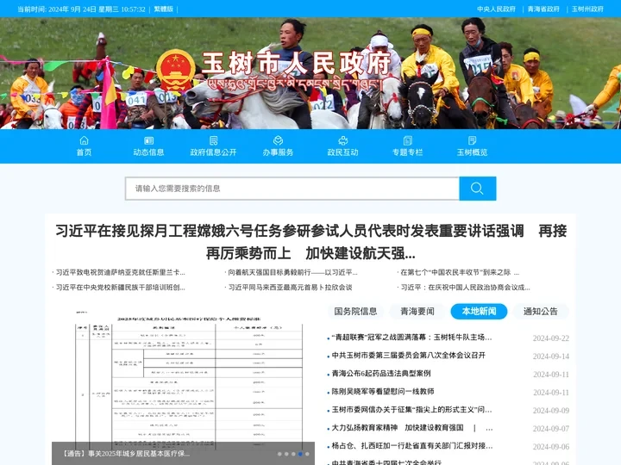621x465 pixels.
Task: Click the columns icon above 专题专栏
Action: (x=407, y=140)
